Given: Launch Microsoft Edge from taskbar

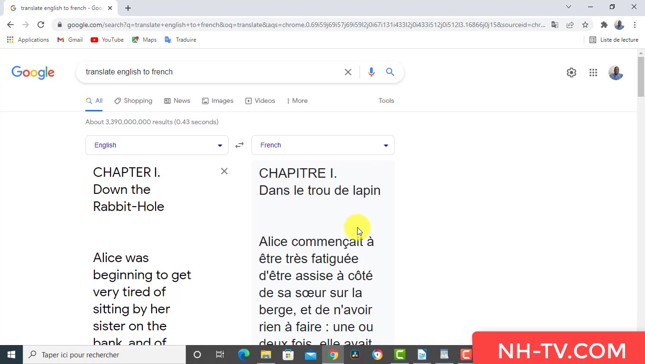Looking at the screenshot, I should coord(243,355).
